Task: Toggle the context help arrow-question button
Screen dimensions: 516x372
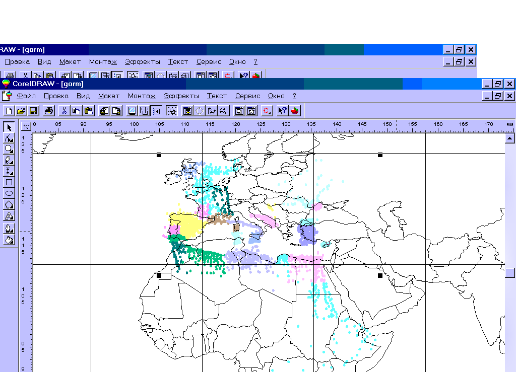Action: (x=282, y=111)
